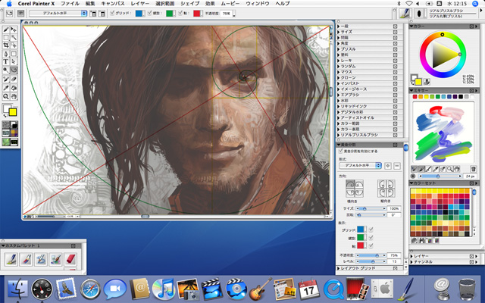485x303 pixels.
Task: Select the Shape Selection arrow tool
Action: (14, 62)
